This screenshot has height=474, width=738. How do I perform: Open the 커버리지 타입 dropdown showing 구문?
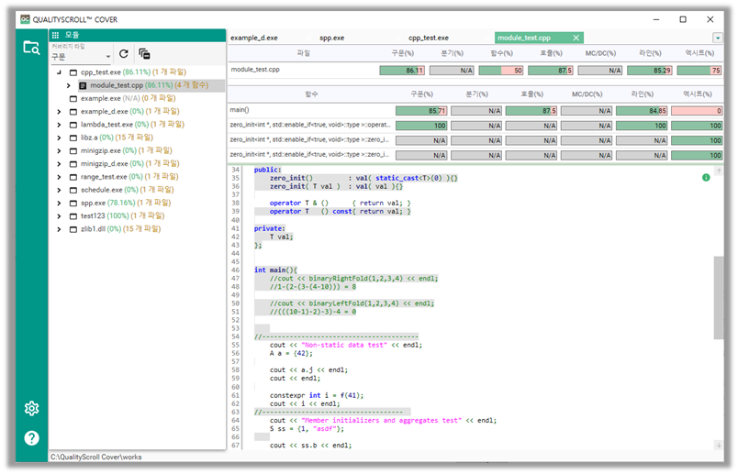[x=81, y=57]
